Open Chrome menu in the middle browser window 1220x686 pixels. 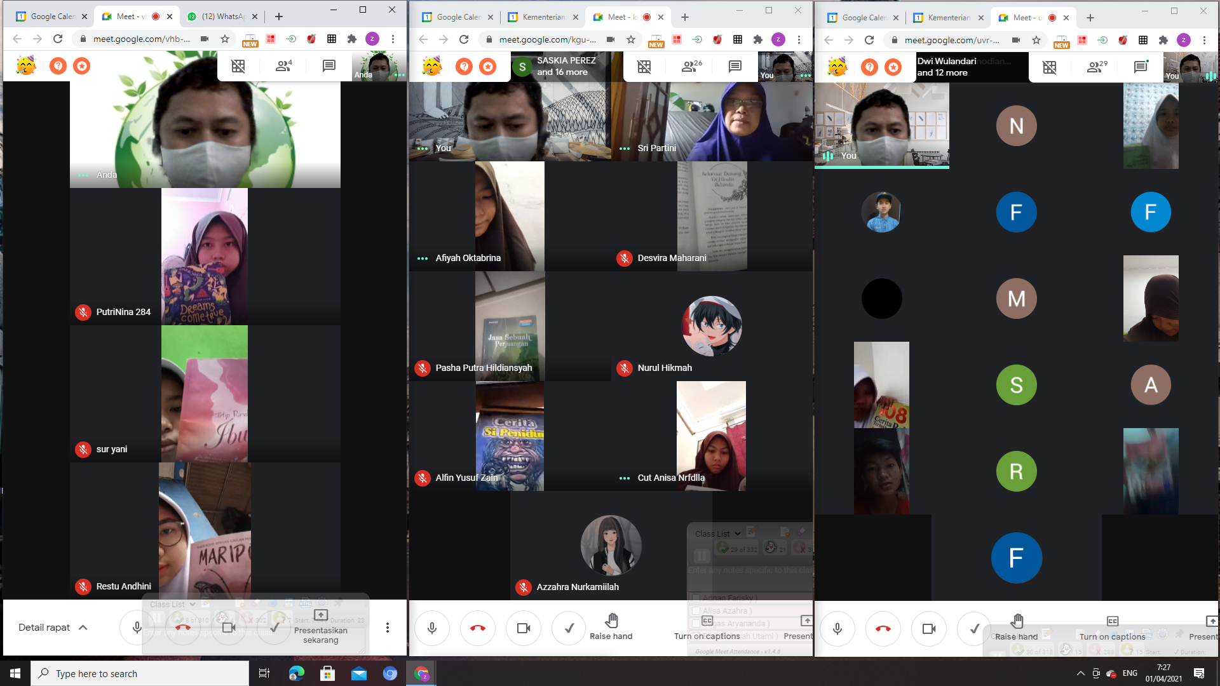[x=799, y=39]
